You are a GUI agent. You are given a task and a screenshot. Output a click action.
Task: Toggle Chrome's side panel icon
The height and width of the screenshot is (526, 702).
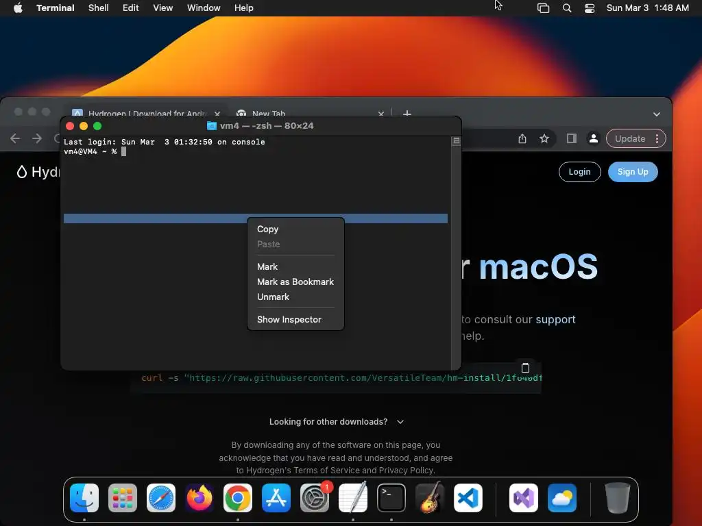pos(571,138)
